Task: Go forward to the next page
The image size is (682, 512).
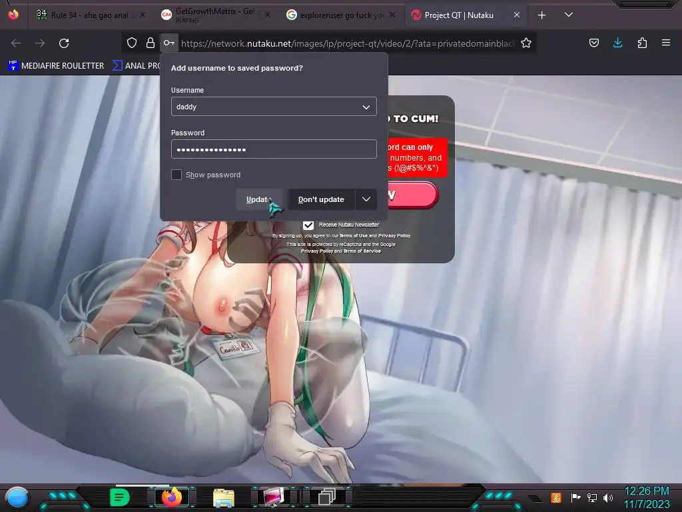Action: coord(40,43)
